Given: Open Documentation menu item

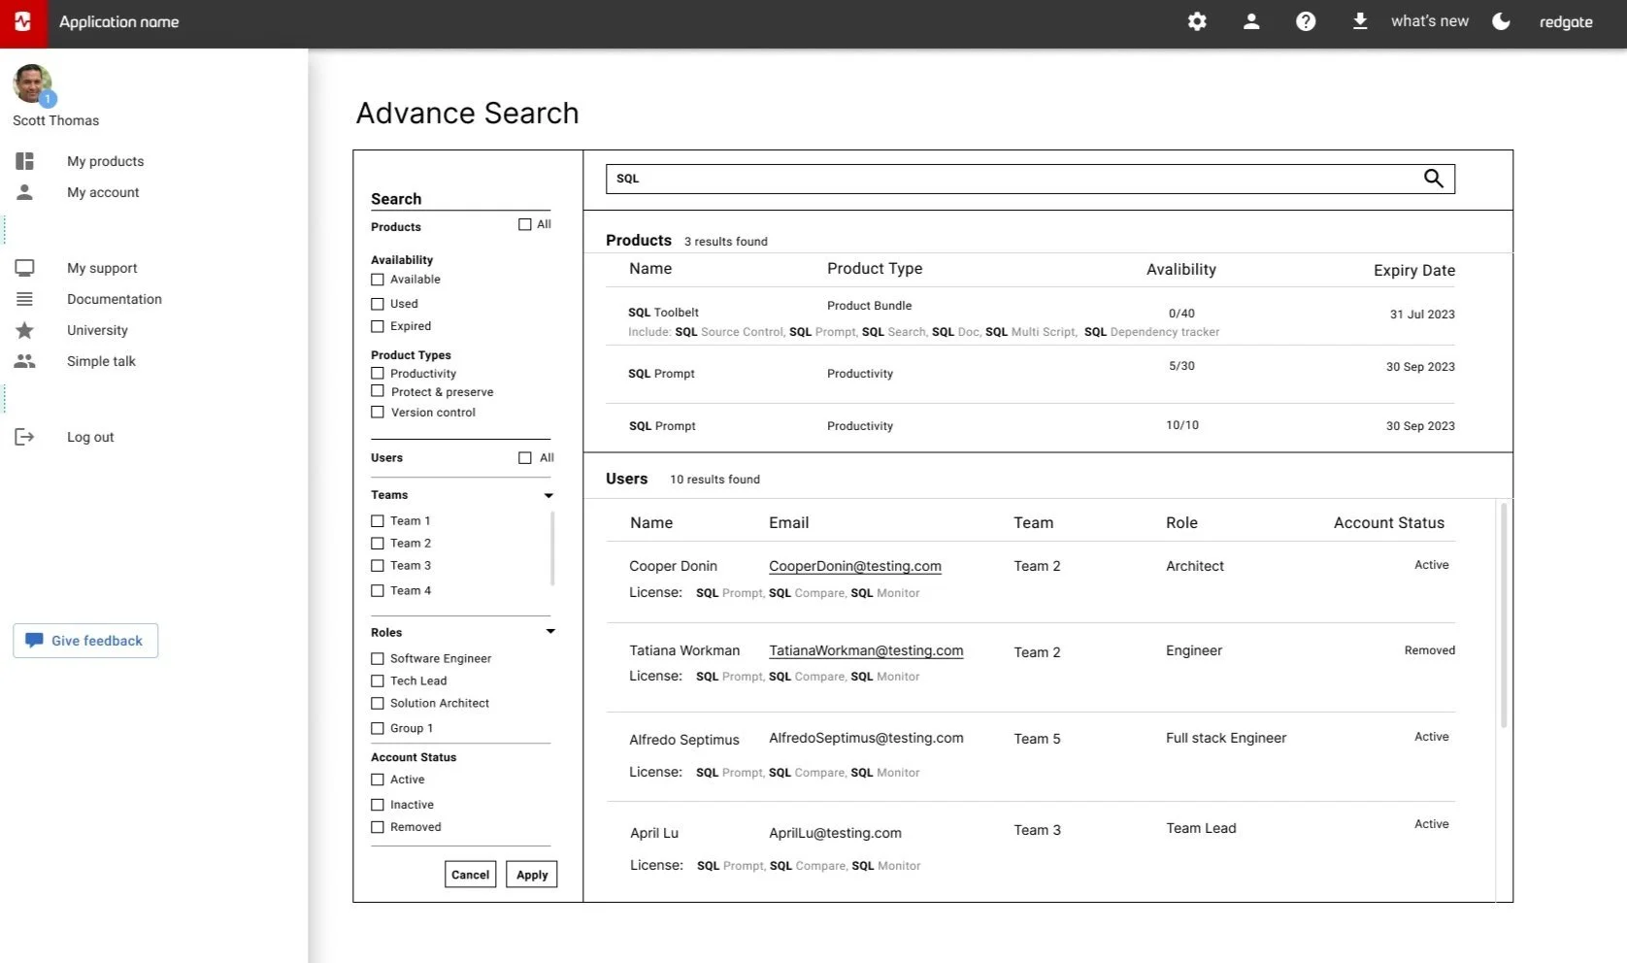Looking at the screenshot, I should 115,299.
